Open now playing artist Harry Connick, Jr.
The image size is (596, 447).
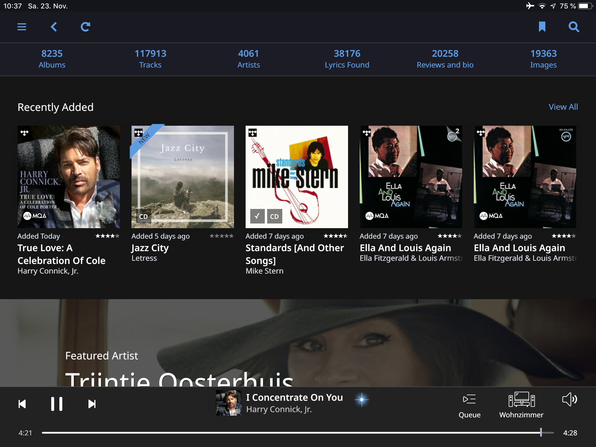point(279,409)
